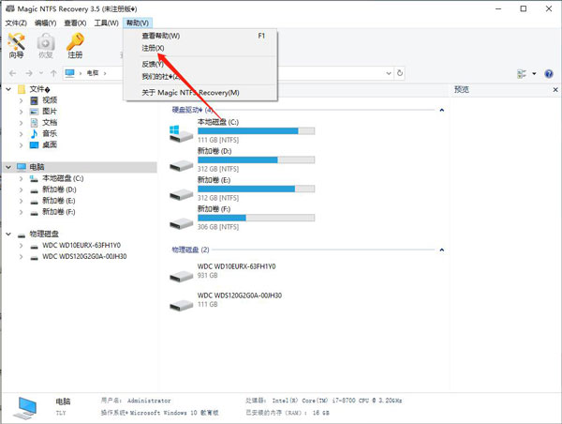562x424 pixels.
Task: Open the 查看(X) menu
Action: [x=75, y=23]
